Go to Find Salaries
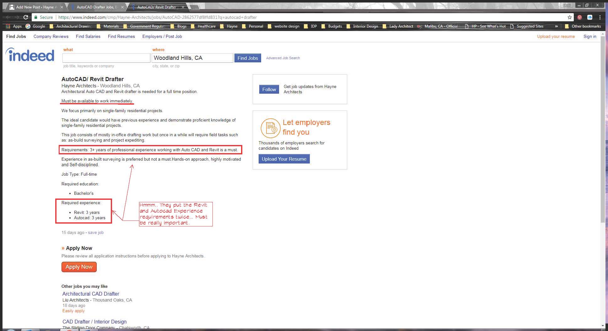The height and width of the screenshot is (331, 608). pos(88,36)
